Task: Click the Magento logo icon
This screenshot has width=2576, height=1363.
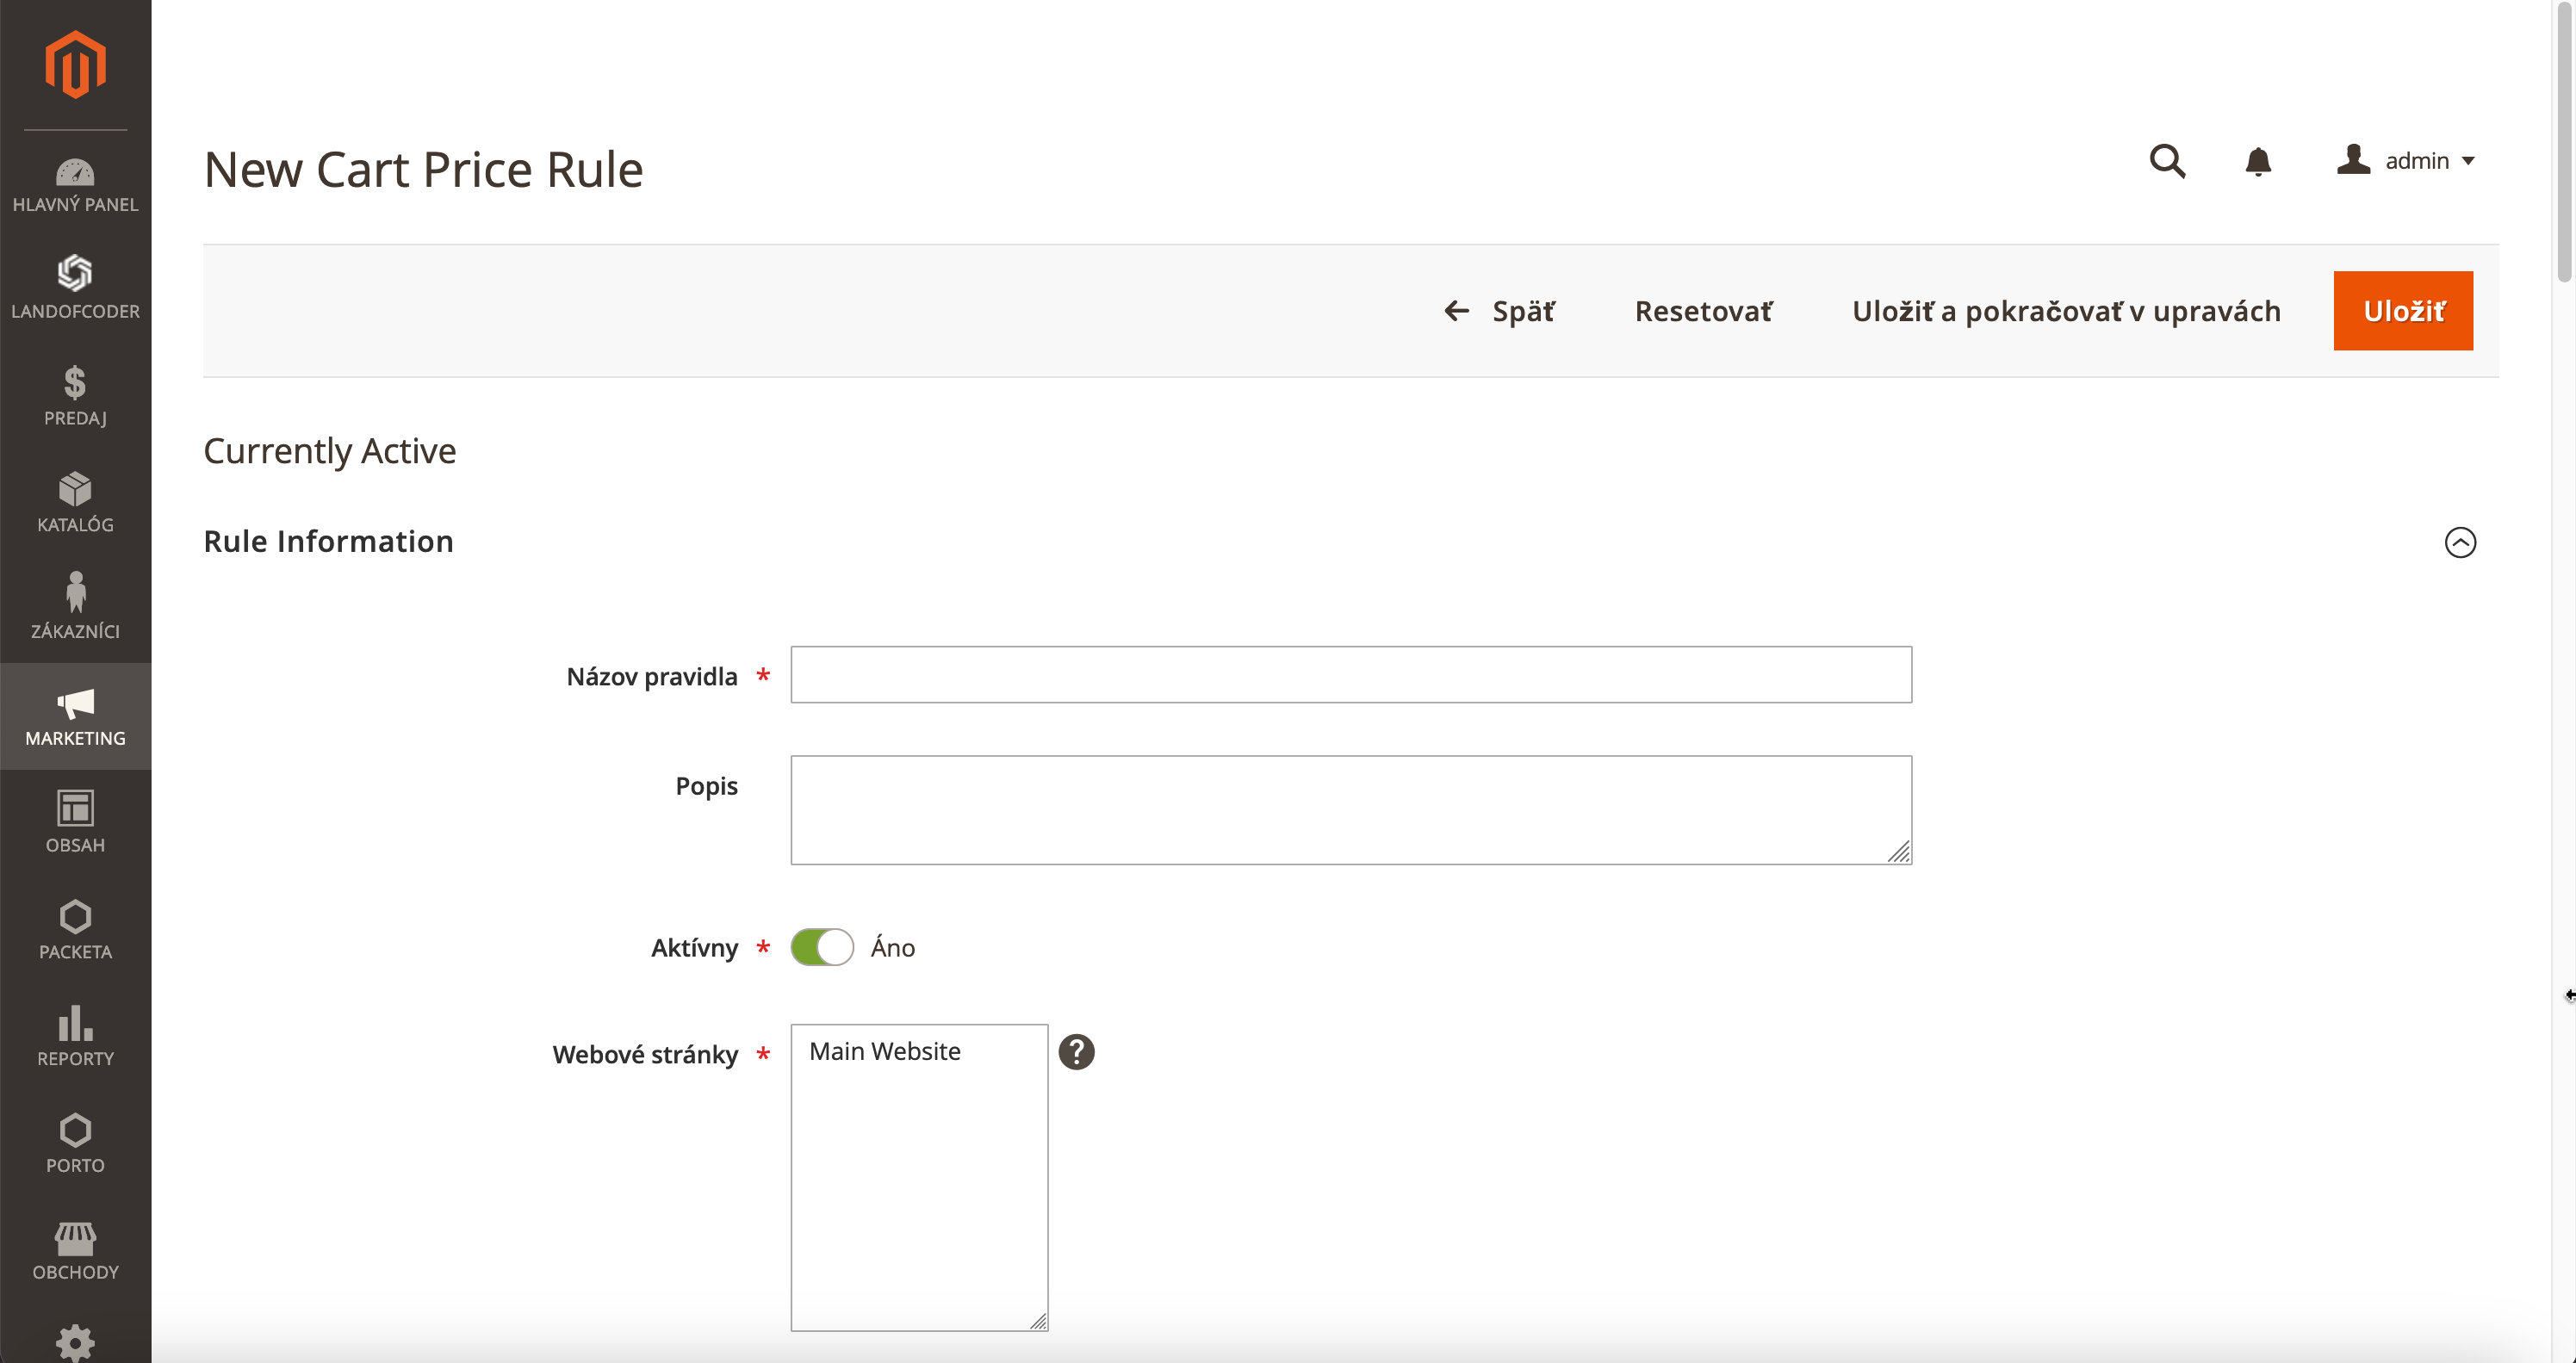Action: pyautogui.click(x=75, y=65)
